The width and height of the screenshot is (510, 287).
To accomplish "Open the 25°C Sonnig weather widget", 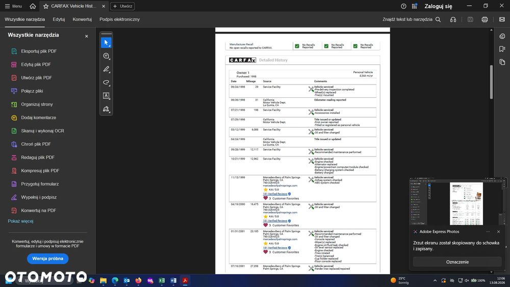I will 400,280.
